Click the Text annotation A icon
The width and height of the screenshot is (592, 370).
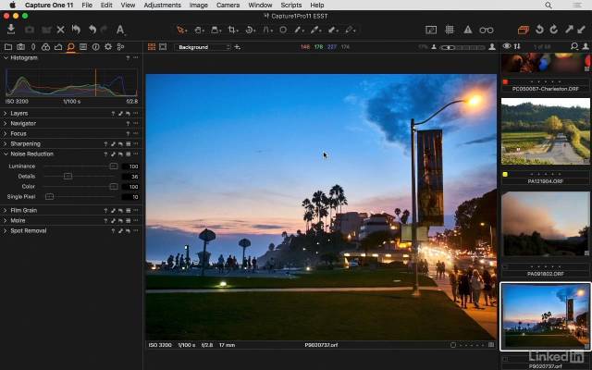[x=119, y=30]
